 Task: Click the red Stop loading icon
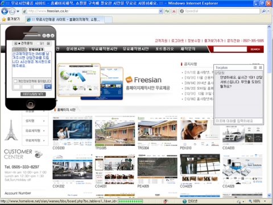coord(173,11)
